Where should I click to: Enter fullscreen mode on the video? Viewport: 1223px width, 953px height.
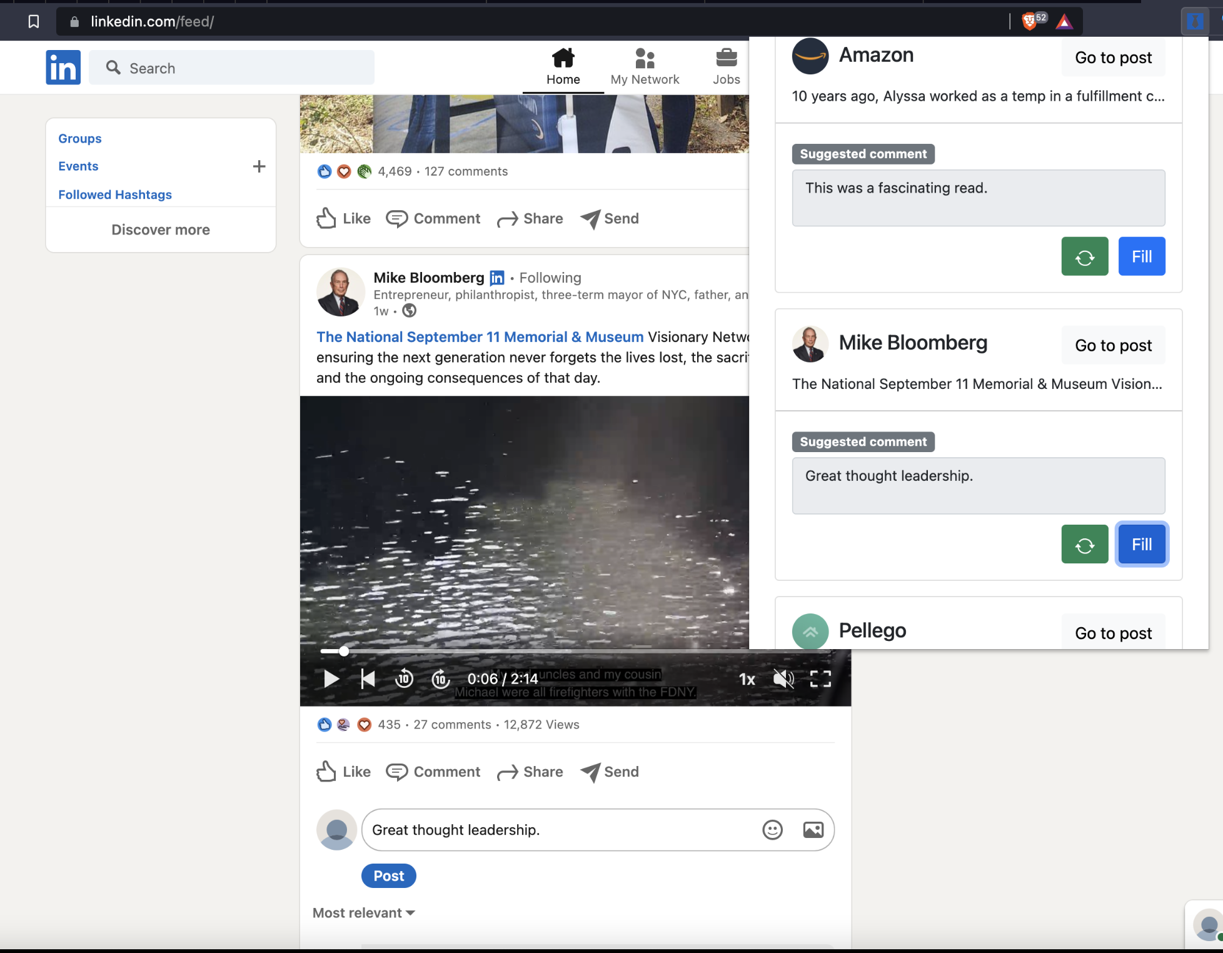pos(820,678)
